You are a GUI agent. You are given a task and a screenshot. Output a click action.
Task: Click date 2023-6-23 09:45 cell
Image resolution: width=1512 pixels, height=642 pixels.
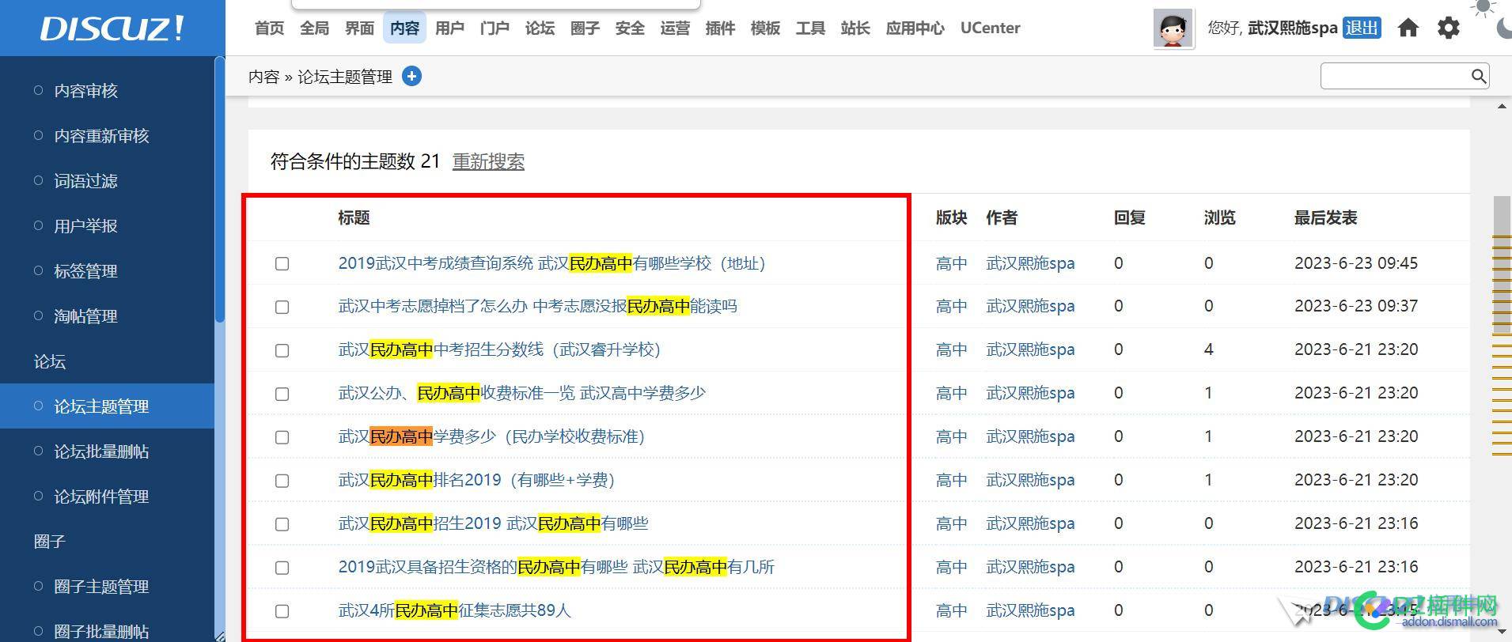click(1356, 262)
